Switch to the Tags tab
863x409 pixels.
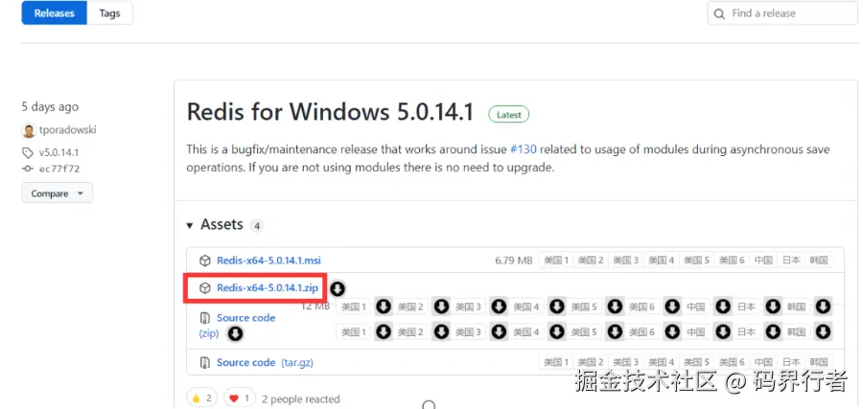(x=109, y=13)
